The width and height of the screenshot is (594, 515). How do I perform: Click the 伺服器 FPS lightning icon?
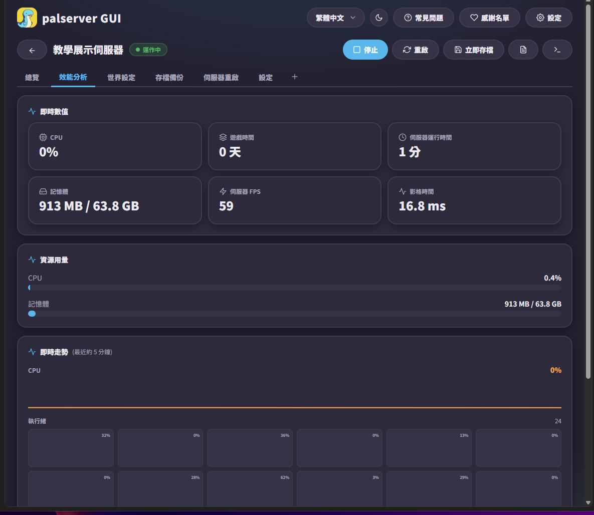coord(223,191)
